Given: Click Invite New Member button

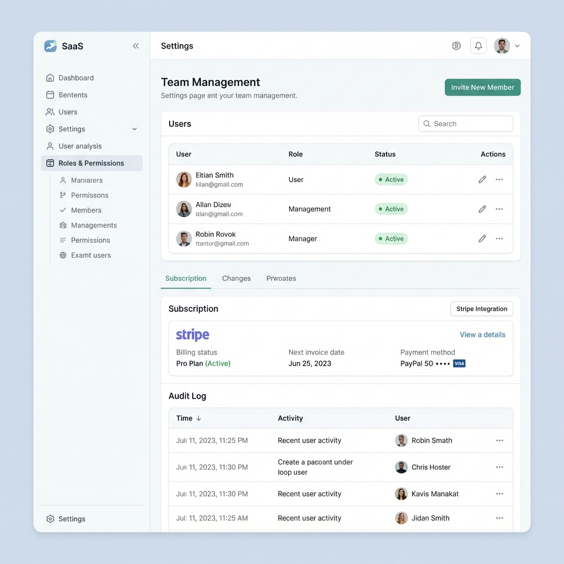Looking at the screenshot, I should tap(482, 87).
